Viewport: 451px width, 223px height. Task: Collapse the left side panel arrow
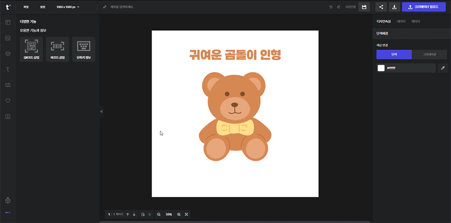(101, 111)
